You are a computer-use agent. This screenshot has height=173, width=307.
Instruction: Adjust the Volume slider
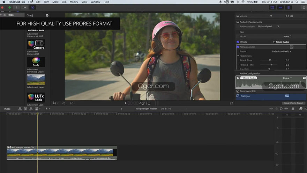[271, 16]
